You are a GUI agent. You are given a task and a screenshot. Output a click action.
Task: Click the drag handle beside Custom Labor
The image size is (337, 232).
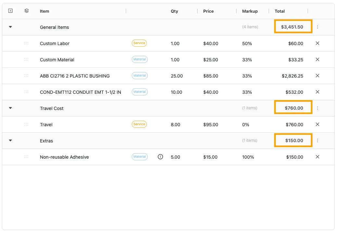click(26, 43)
